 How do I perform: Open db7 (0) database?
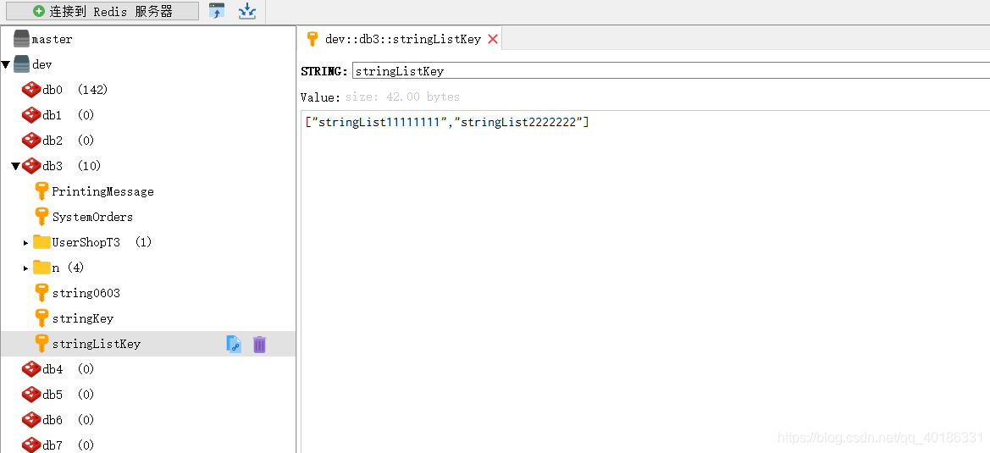pos(69,445)
